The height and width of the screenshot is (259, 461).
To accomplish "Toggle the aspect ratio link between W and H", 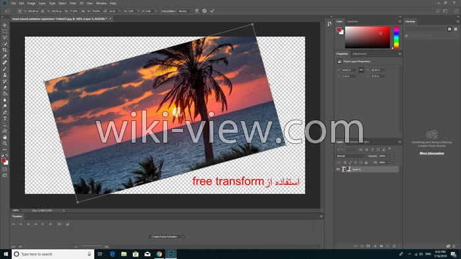I will coord(83,11).
